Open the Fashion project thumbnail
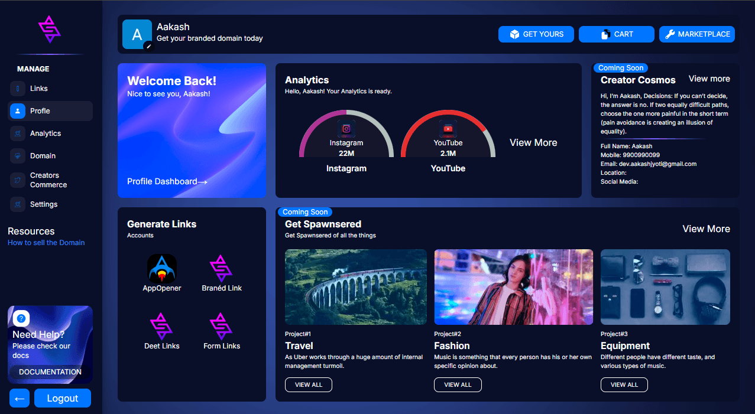 click(513, 287)
